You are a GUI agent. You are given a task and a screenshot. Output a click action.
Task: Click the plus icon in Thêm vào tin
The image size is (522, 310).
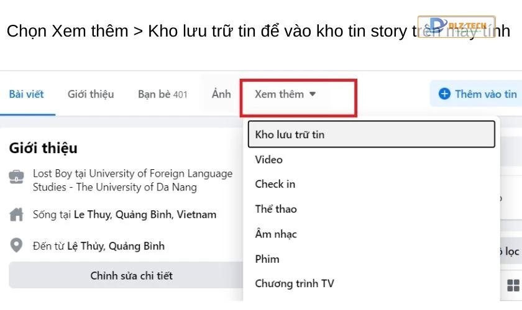(444, 94)
